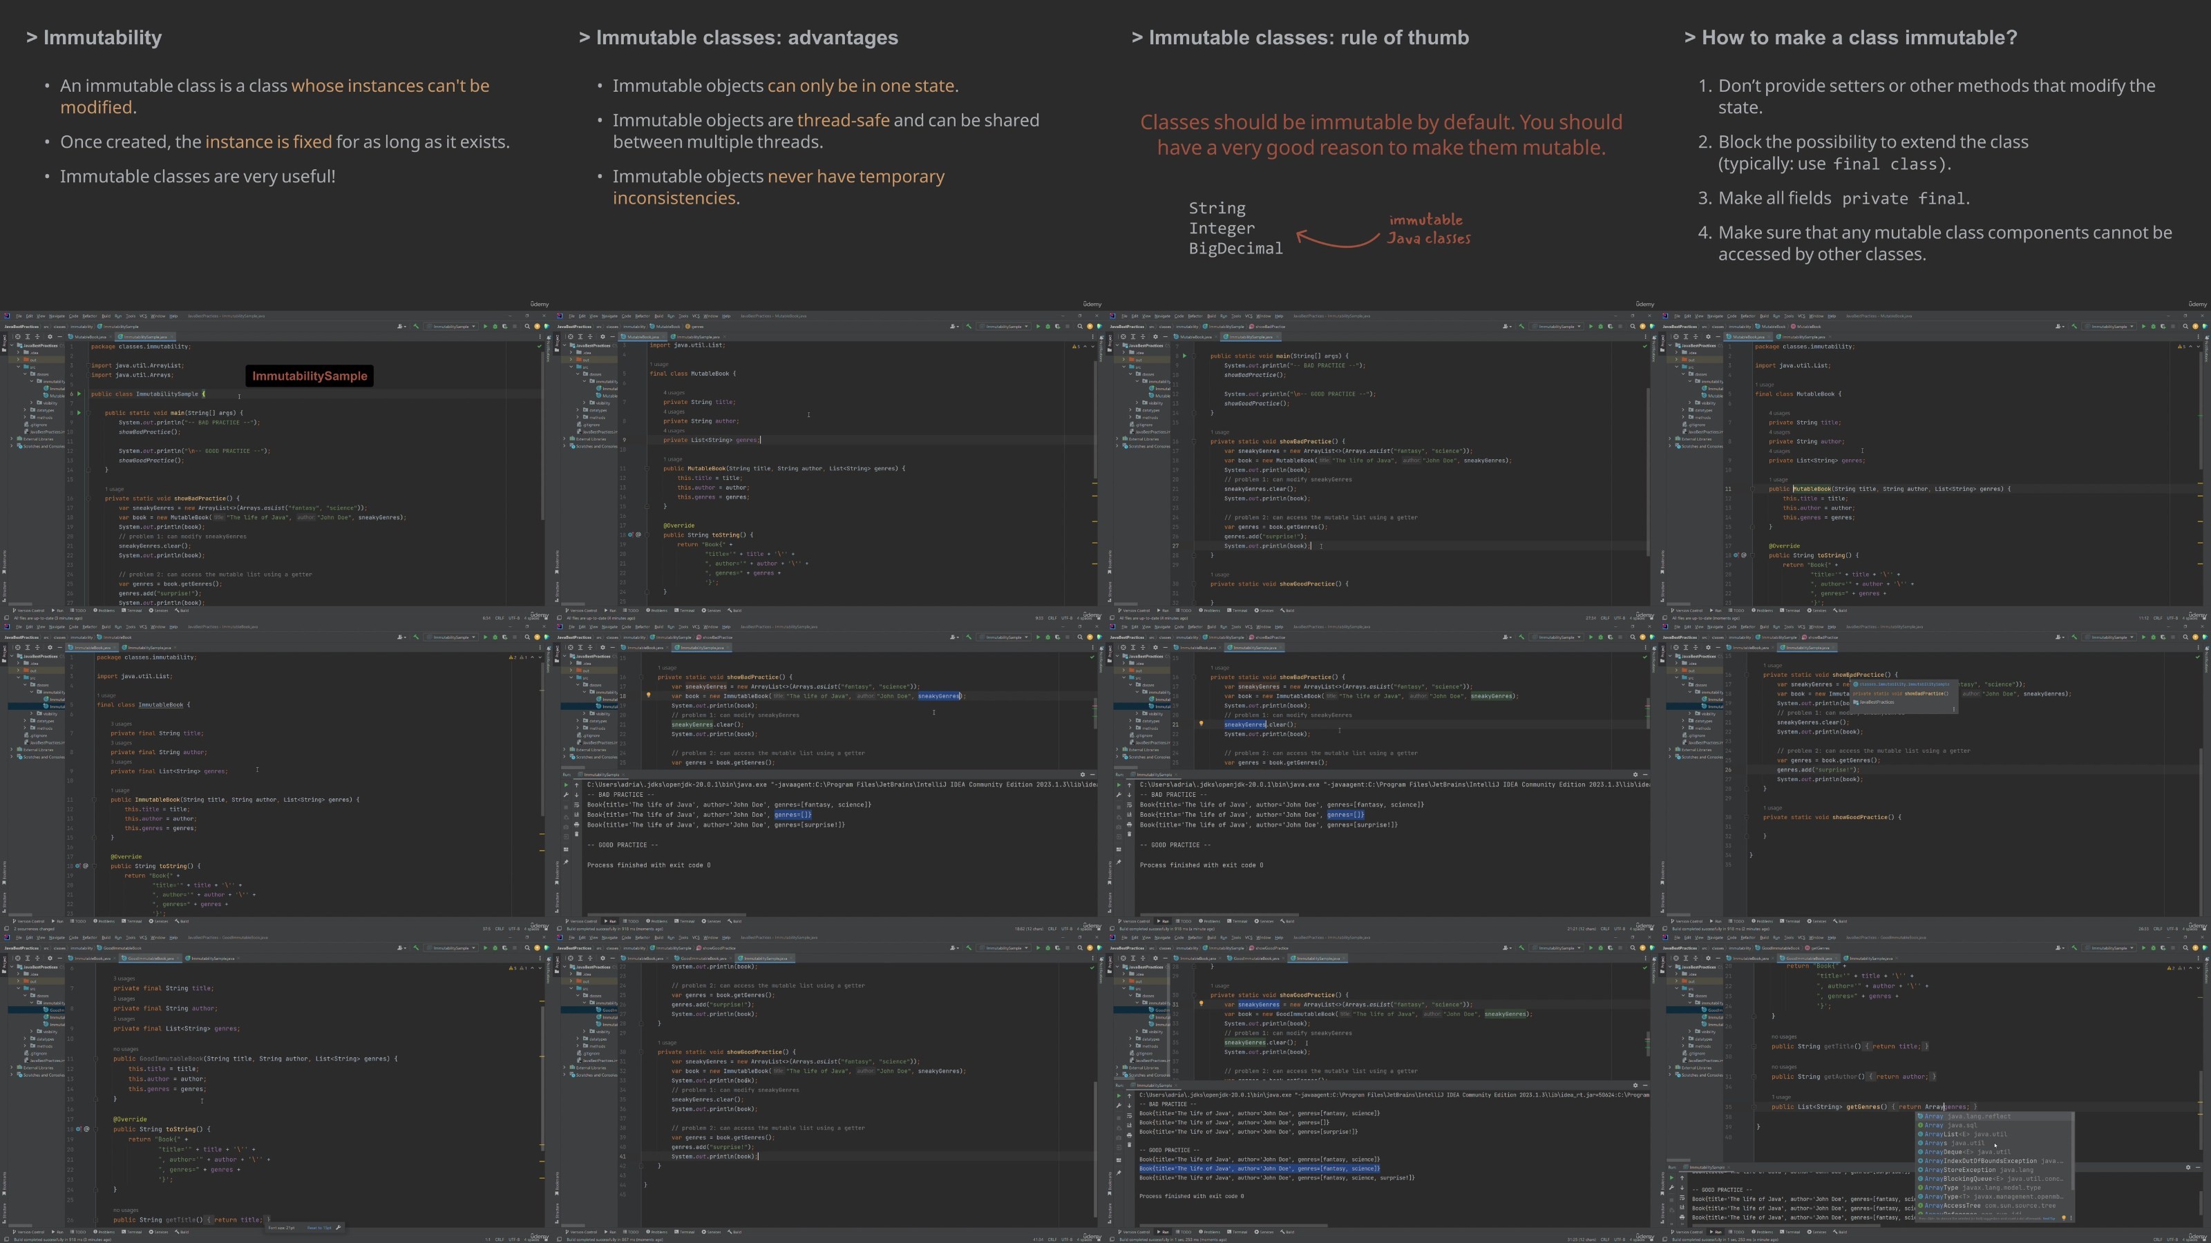Toggle fold marker beside getTitle method, autocomplete frame
The width and height of the screenshot is (2211, 1243).
pos(1754,1047)
